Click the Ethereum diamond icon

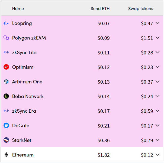click(6, 155)
